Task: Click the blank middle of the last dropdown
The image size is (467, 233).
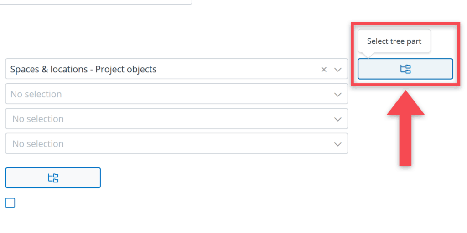Action: click(182, 144)
